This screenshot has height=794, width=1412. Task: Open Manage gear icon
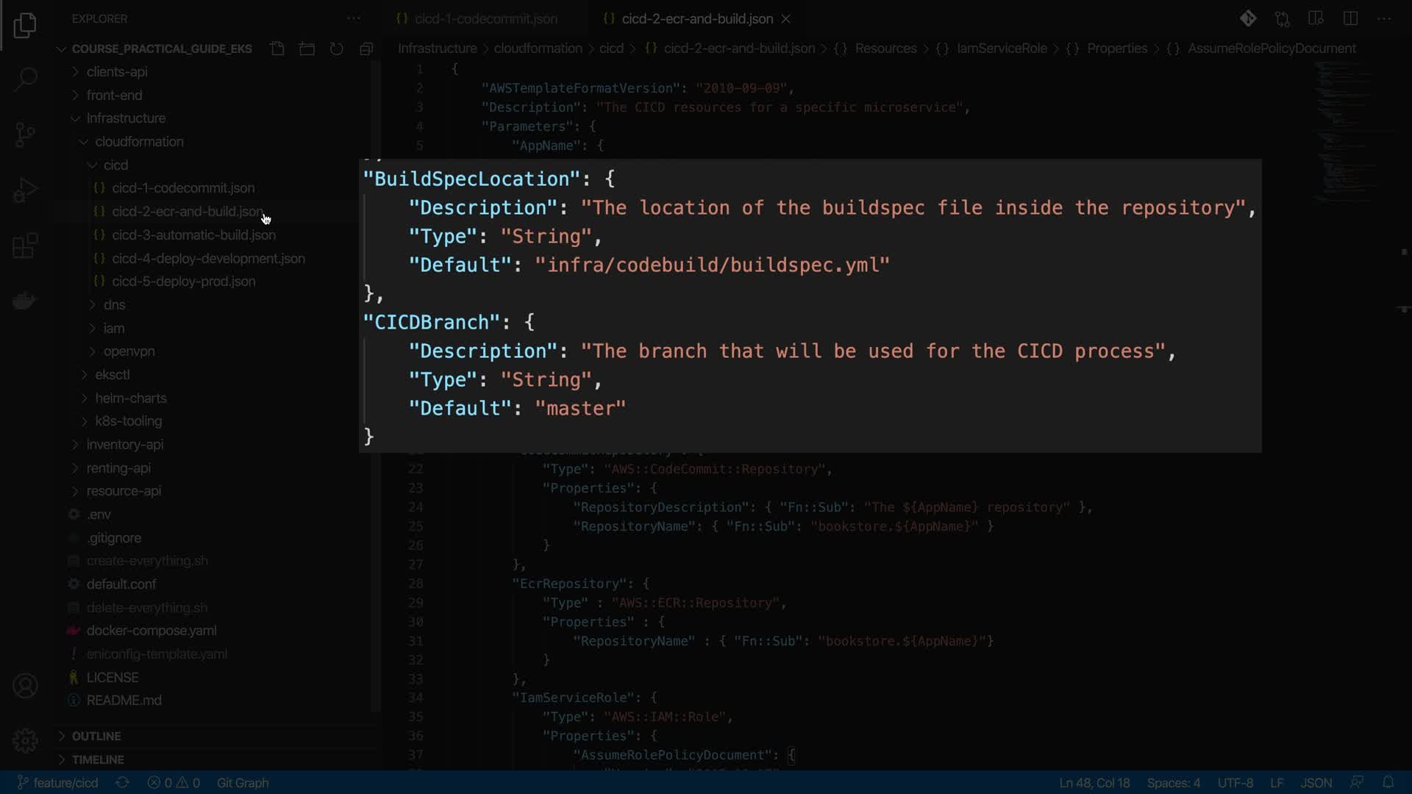25,740
